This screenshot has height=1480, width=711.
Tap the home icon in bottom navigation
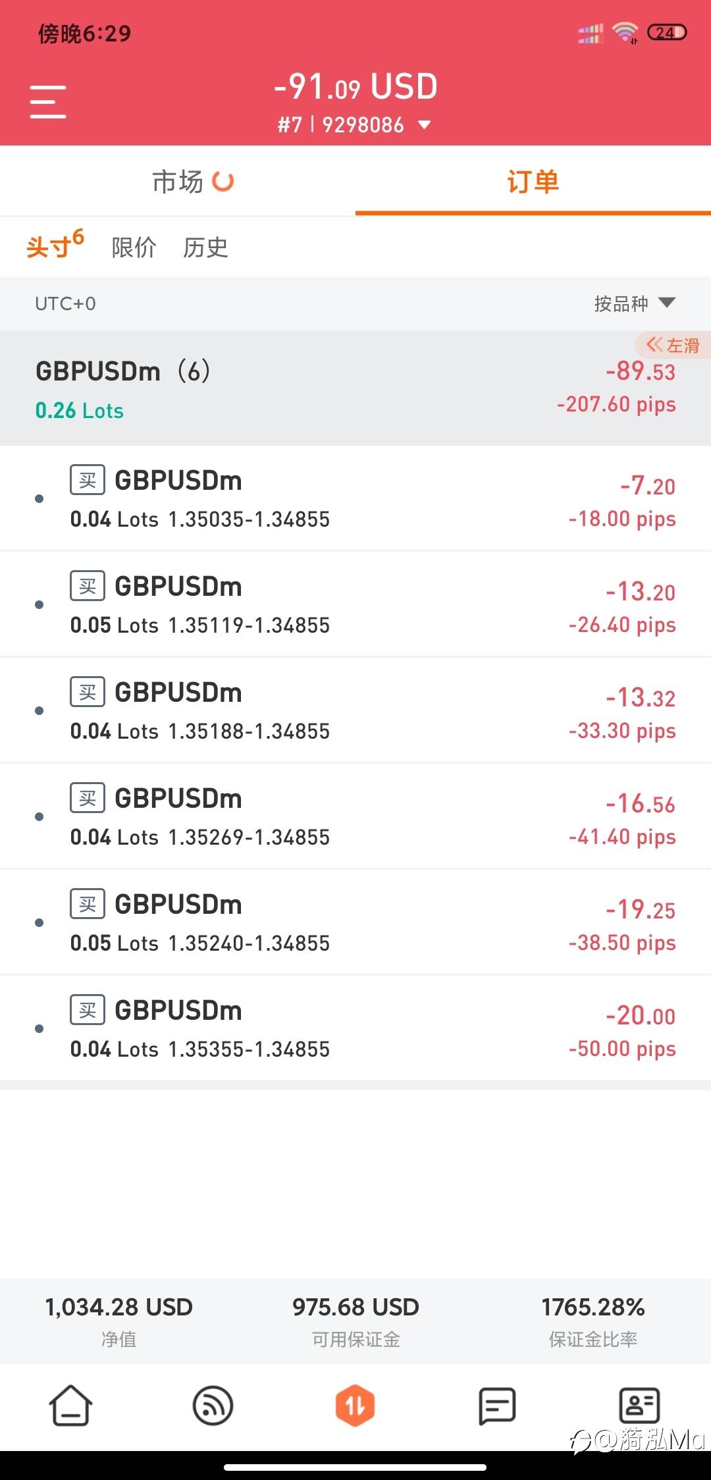[x=71, y=1406]
